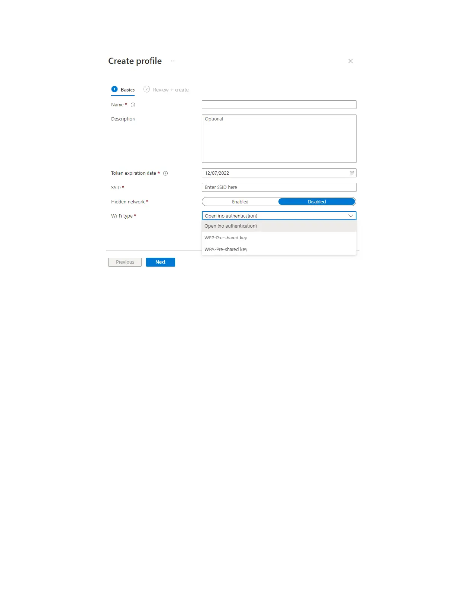
Task: Click the Create profile heading
Action: pos(135,61)
